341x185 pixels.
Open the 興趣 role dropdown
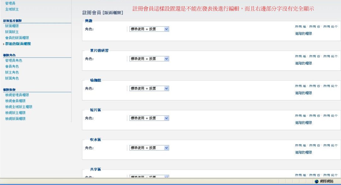click(x=166, y=29)
